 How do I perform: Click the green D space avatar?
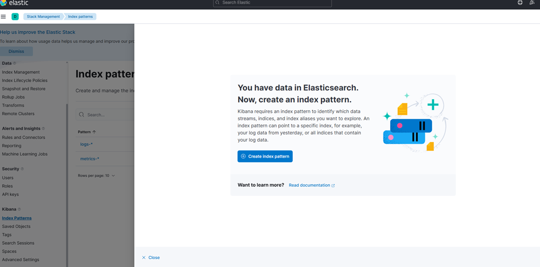pyautogui.click(x=15, y=16)
